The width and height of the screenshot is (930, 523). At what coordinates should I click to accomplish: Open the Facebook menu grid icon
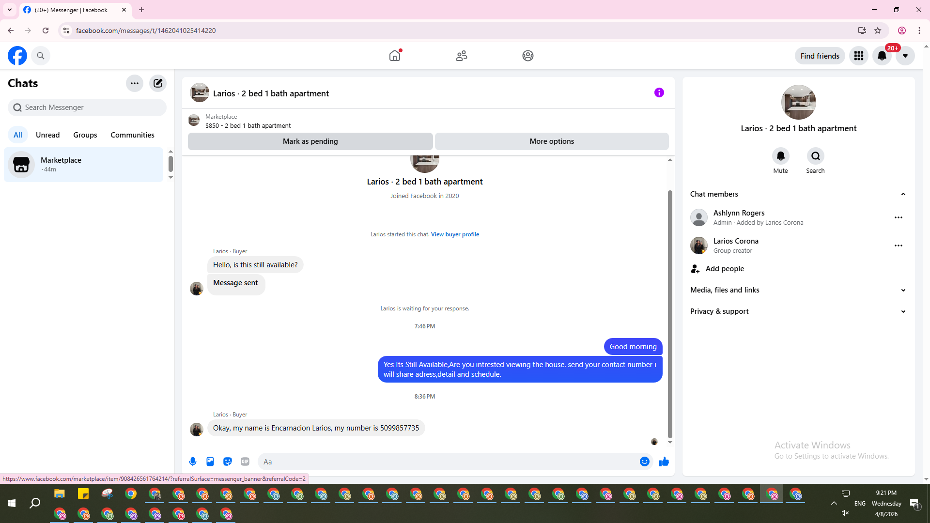coord(859,56)
